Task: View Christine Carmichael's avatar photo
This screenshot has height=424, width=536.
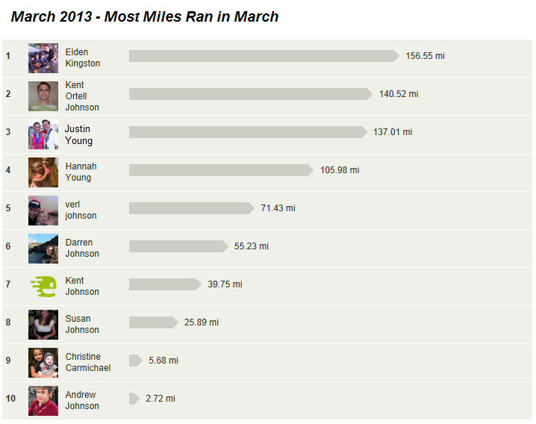Action: point(43,363)
